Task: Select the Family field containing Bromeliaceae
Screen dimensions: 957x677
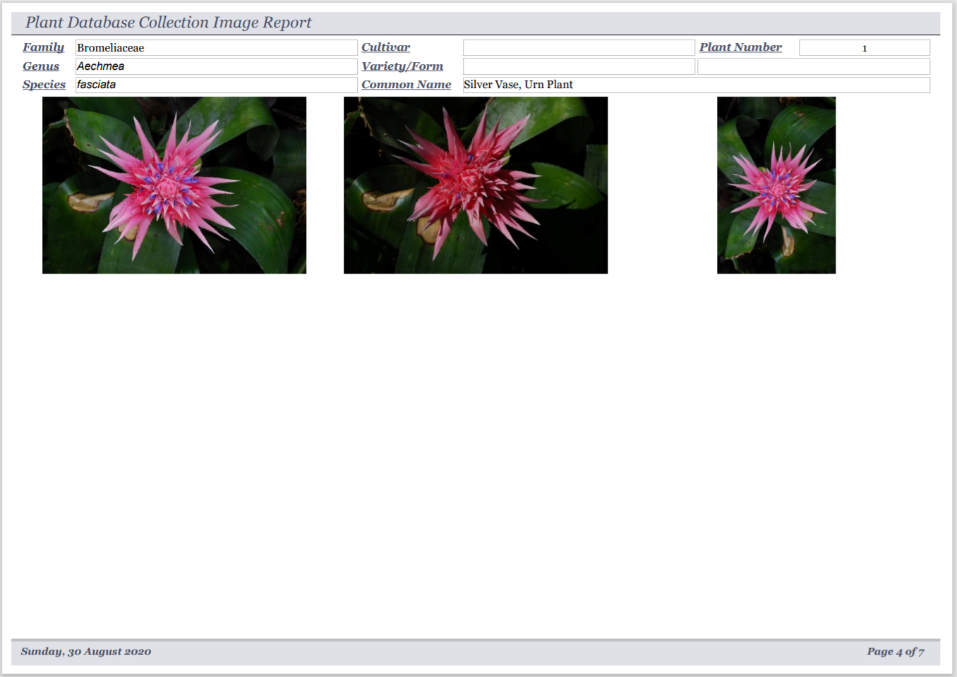Action: [x=217, y=47]
